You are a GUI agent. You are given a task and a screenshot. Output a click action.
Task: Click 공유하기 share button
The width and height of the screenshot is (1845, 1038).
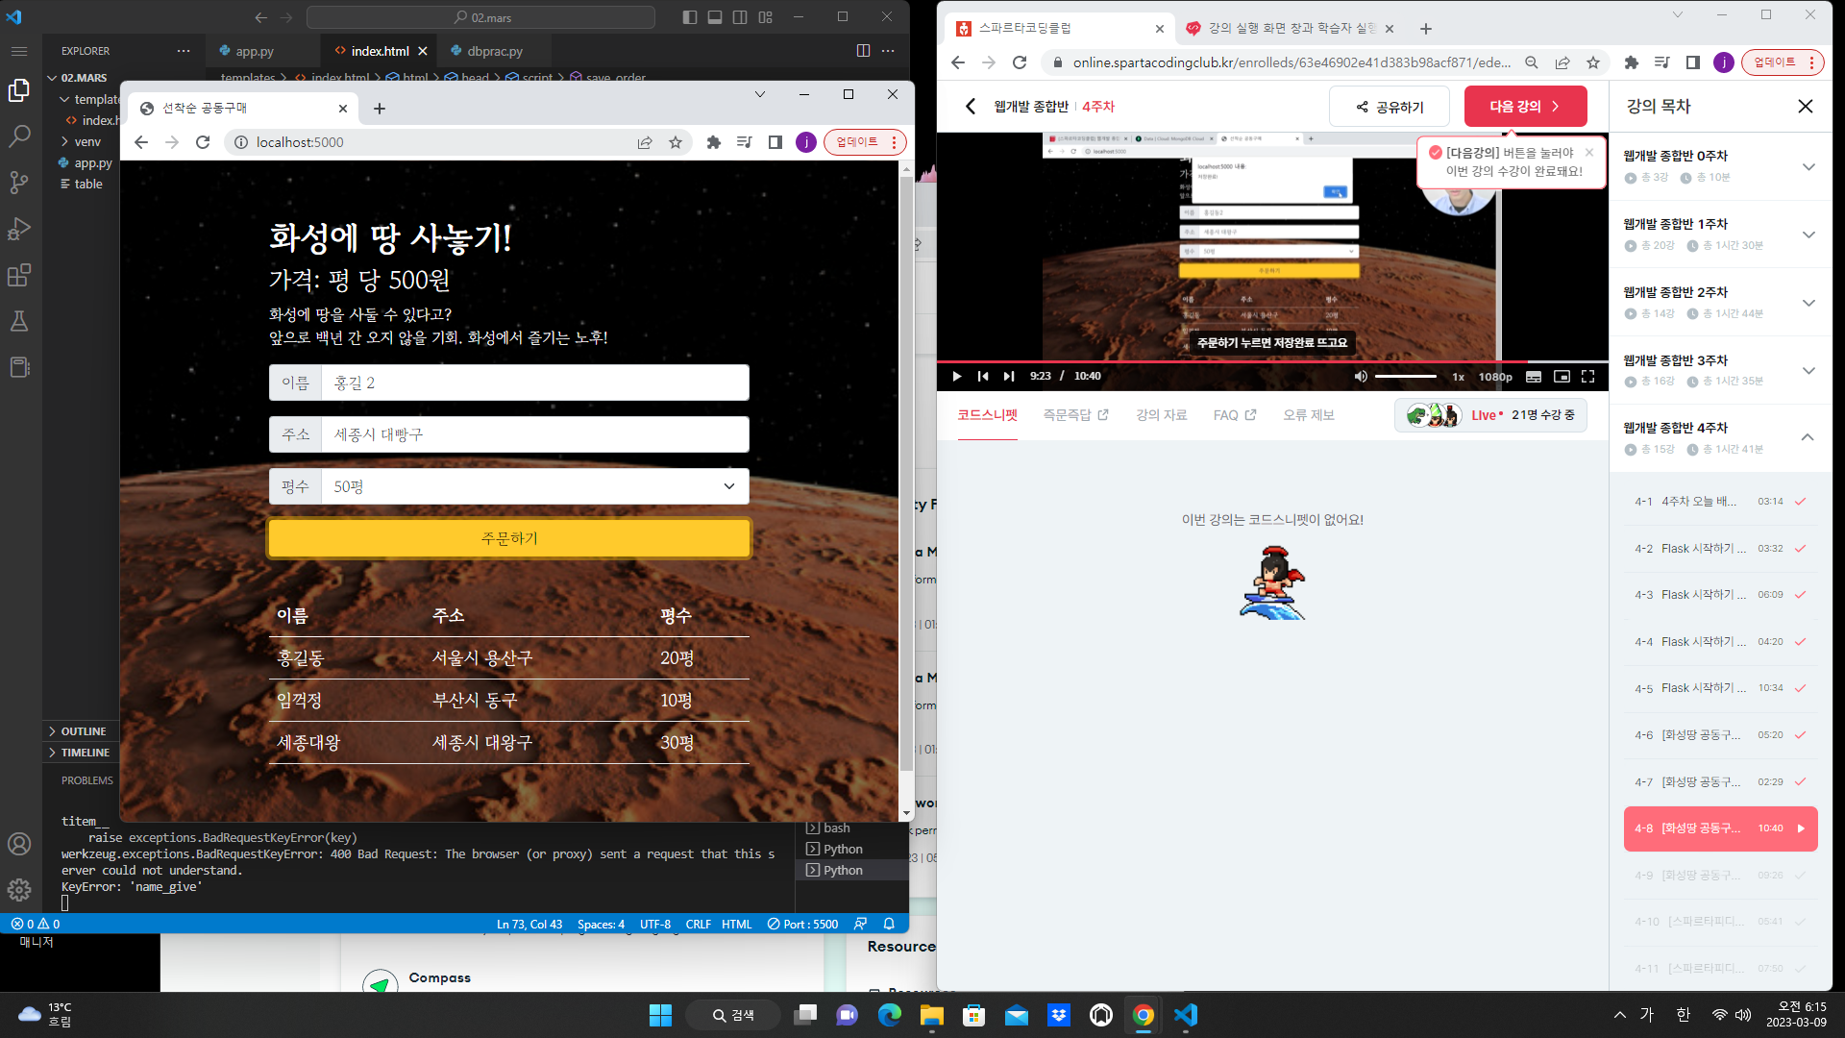tap(1390, 107)
